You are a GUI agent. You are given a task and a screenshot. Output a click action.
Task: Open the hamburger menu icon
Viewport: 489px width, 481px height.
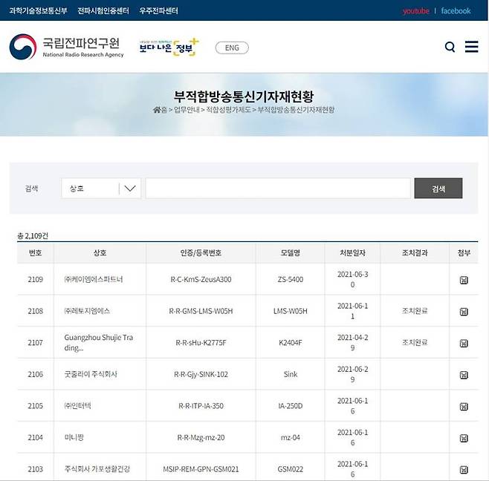[x=471, y=47]
